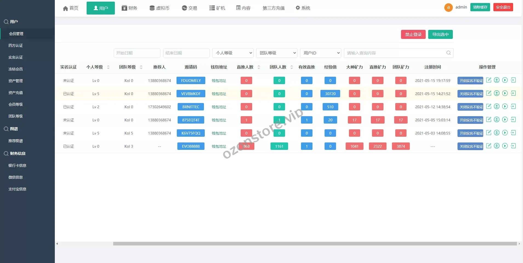
Task: Click the edit icon for user FDUOMELY
Action: [488, 80]
